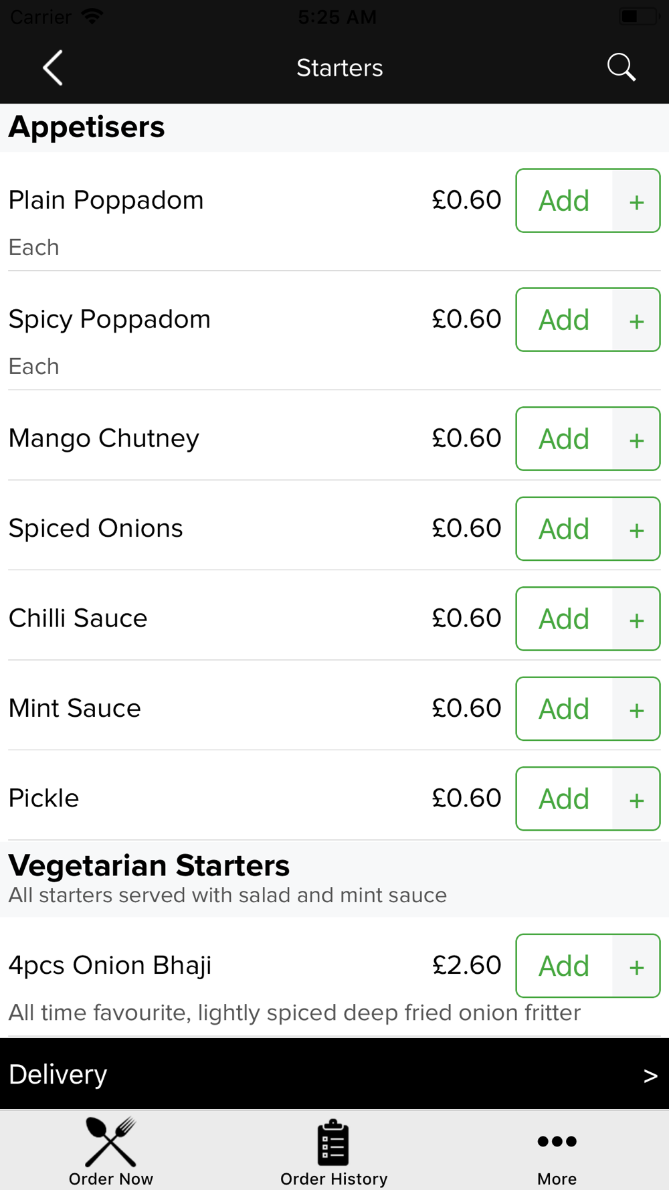Open the More three-dots tab
Viewport: 669px width, 1190px height.
[557, 1151]
